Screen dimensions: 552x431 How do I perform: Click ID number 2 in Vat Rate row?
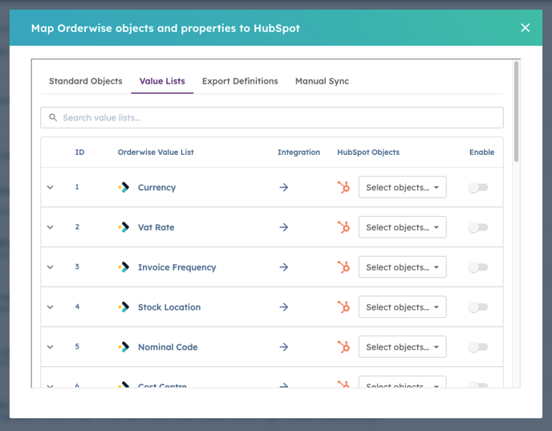(77, 227)
